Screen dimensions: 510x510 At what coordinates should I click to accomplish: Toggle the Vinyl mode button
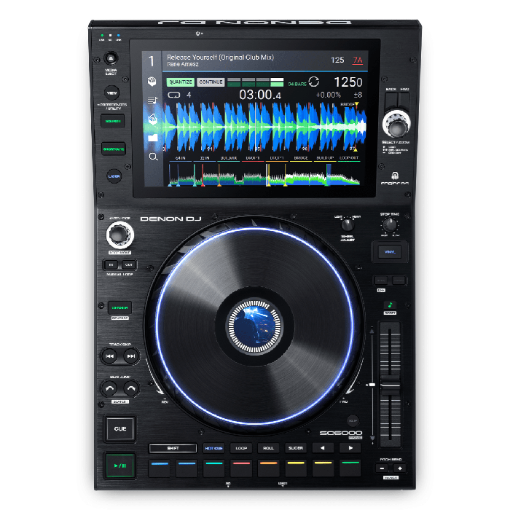pyautogui.click(x=390, y=252)
